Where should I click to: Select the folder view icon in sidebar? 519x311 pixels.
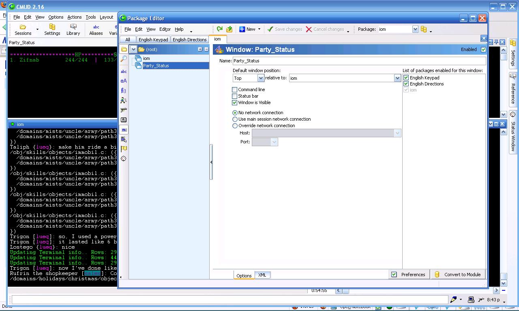coord(124,49)
